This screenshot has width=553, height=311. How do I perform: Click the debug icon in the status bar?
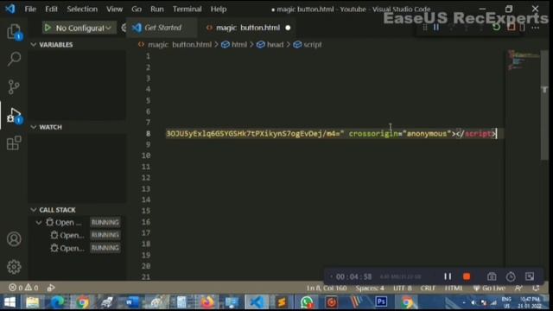[x=51, y=288]
